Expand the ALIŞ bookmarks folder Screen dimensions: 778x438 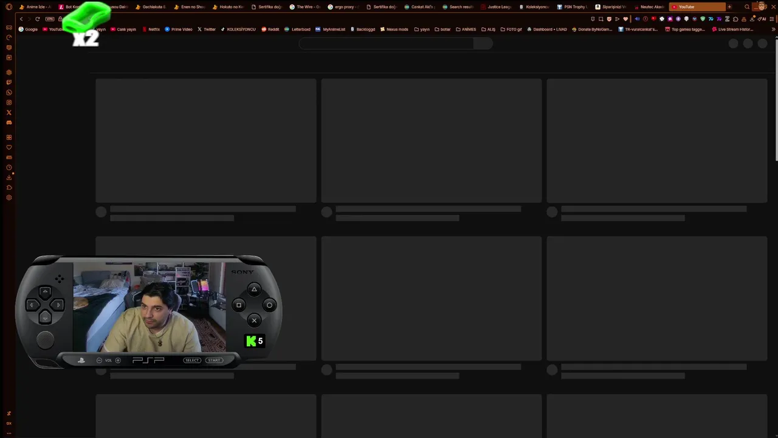488,29
